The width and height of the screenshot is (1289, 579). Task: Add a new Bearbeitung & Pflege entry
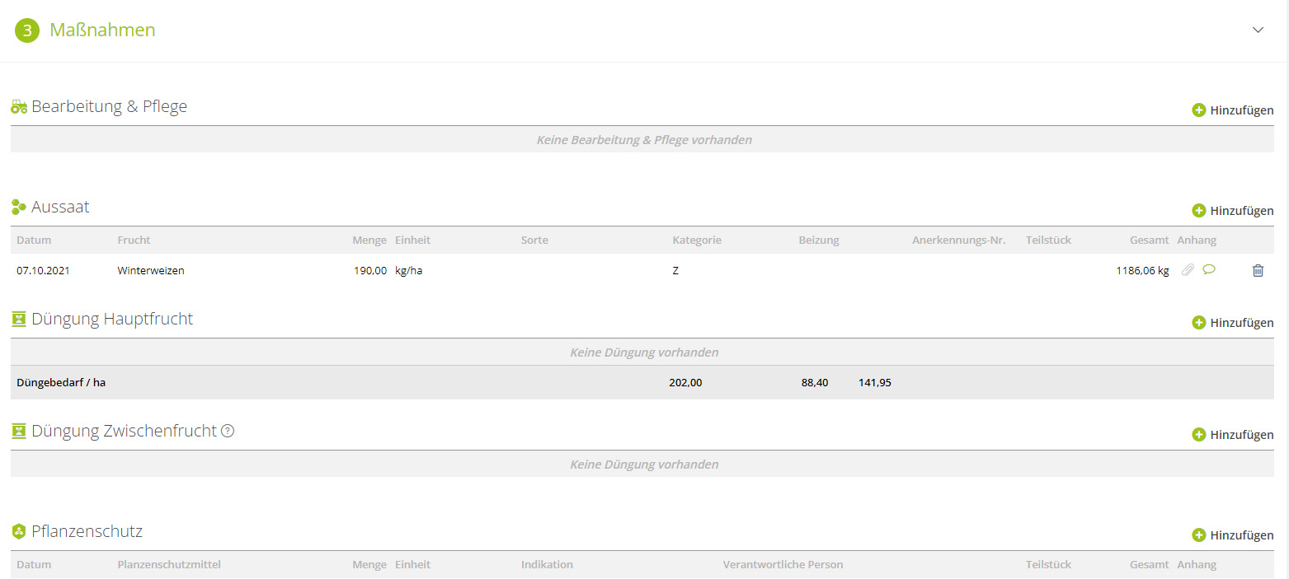point(1232,110)
